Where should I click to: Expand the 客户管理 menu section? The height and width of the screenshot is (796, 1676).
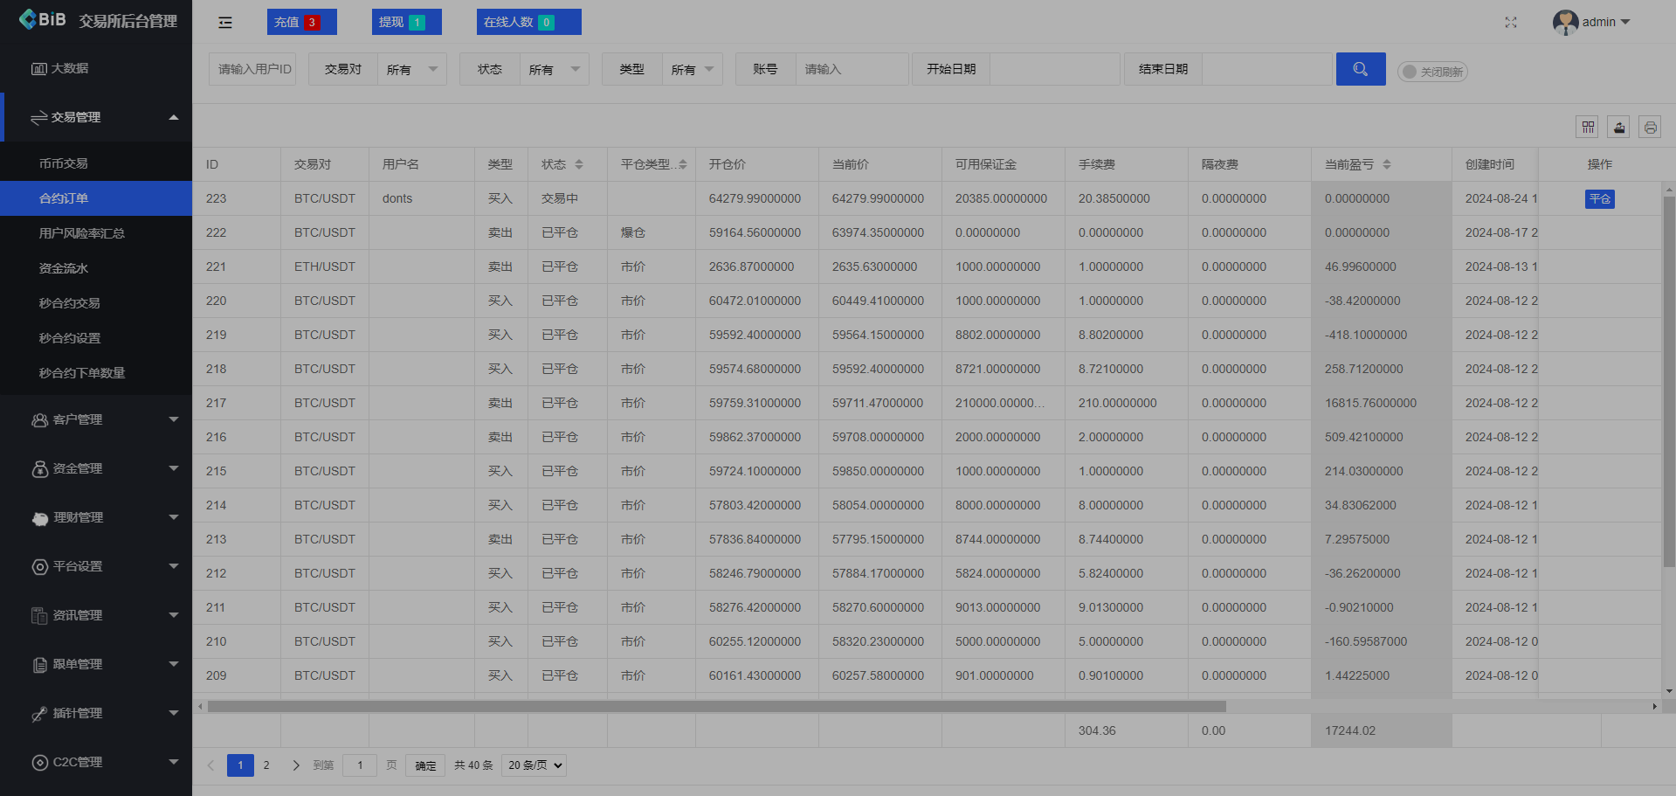tap(96, 419)
